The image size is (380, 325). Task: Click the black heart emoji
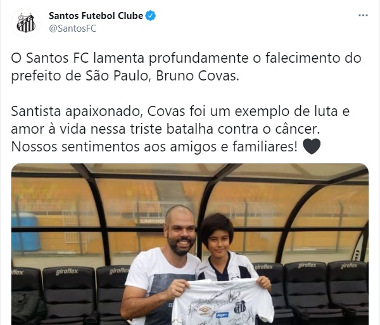(x=312, y=146)
